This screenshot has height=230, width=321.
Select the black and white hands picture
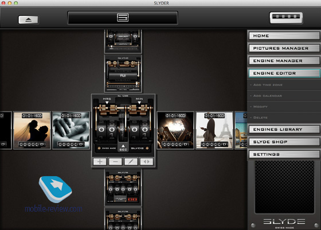[71, 130]
